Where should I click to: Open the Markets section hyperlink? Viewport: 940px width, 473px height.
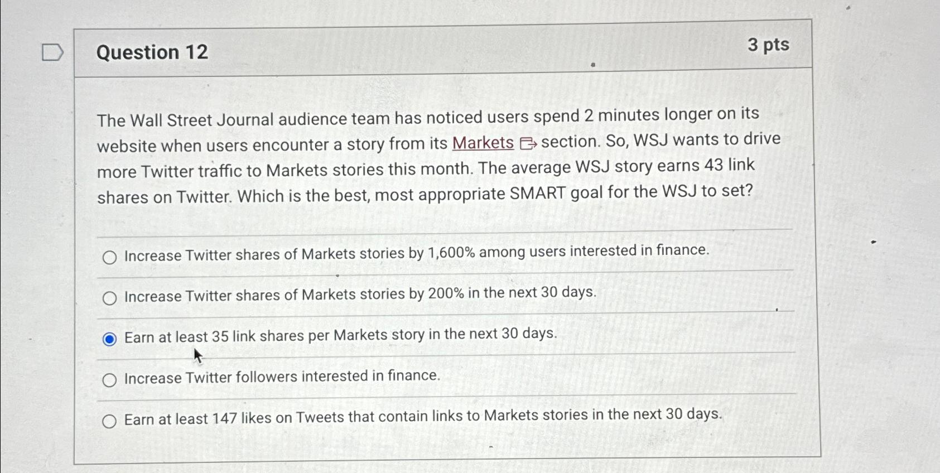[483, 143]
